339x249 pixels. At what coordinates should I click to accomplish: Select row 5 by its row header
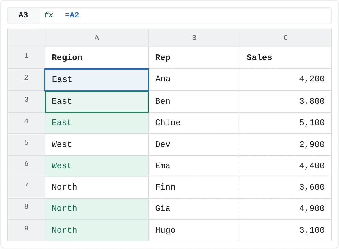click(x=26, y=145)
